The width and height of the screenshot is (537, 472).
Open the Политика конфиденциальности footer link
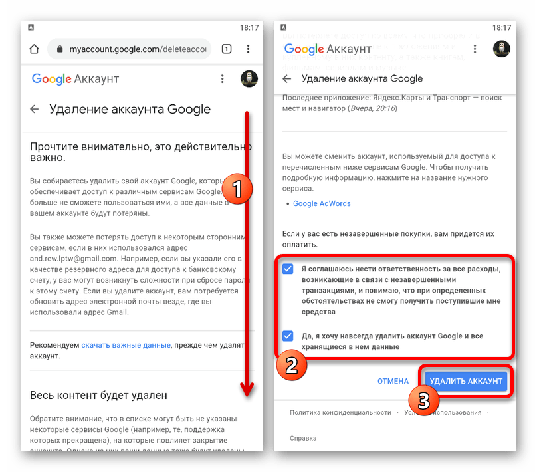[340, 412]
